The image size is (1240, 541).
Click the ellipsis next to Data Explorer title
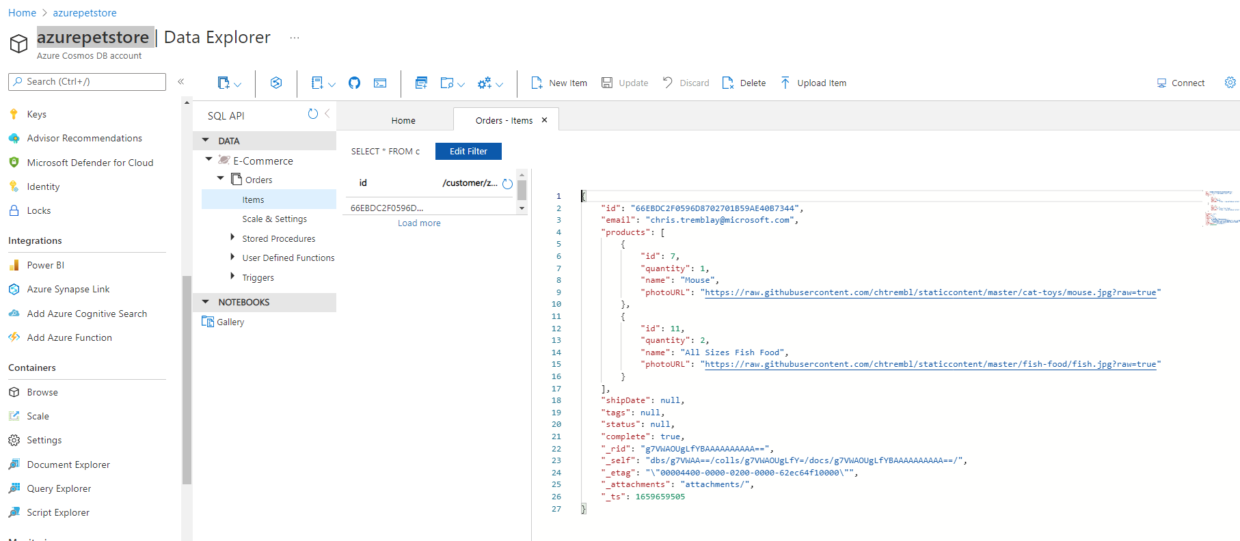pos(295,38)
